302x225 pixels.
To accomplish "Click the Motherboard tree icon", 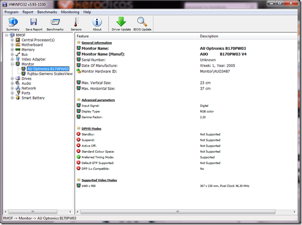I will pyautogui.click(x=18, y=45).
